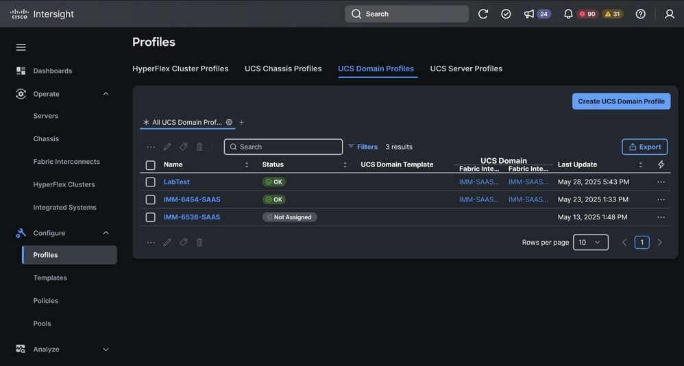Open Templates in sidebar

(x=50, y=278)
